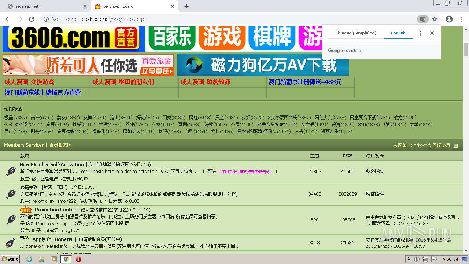Switch to the sexinsex.net tab
The width and height of the screenshot is (469, 264).
click(46, 6)
